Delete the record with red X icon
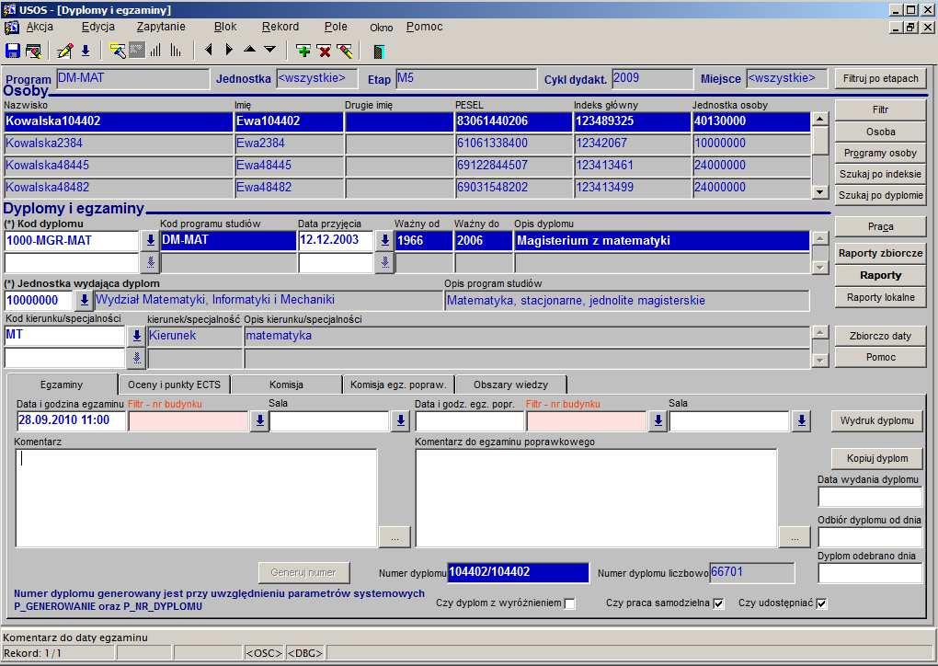The height and width of the screenshot is (666, 938). 325,51
